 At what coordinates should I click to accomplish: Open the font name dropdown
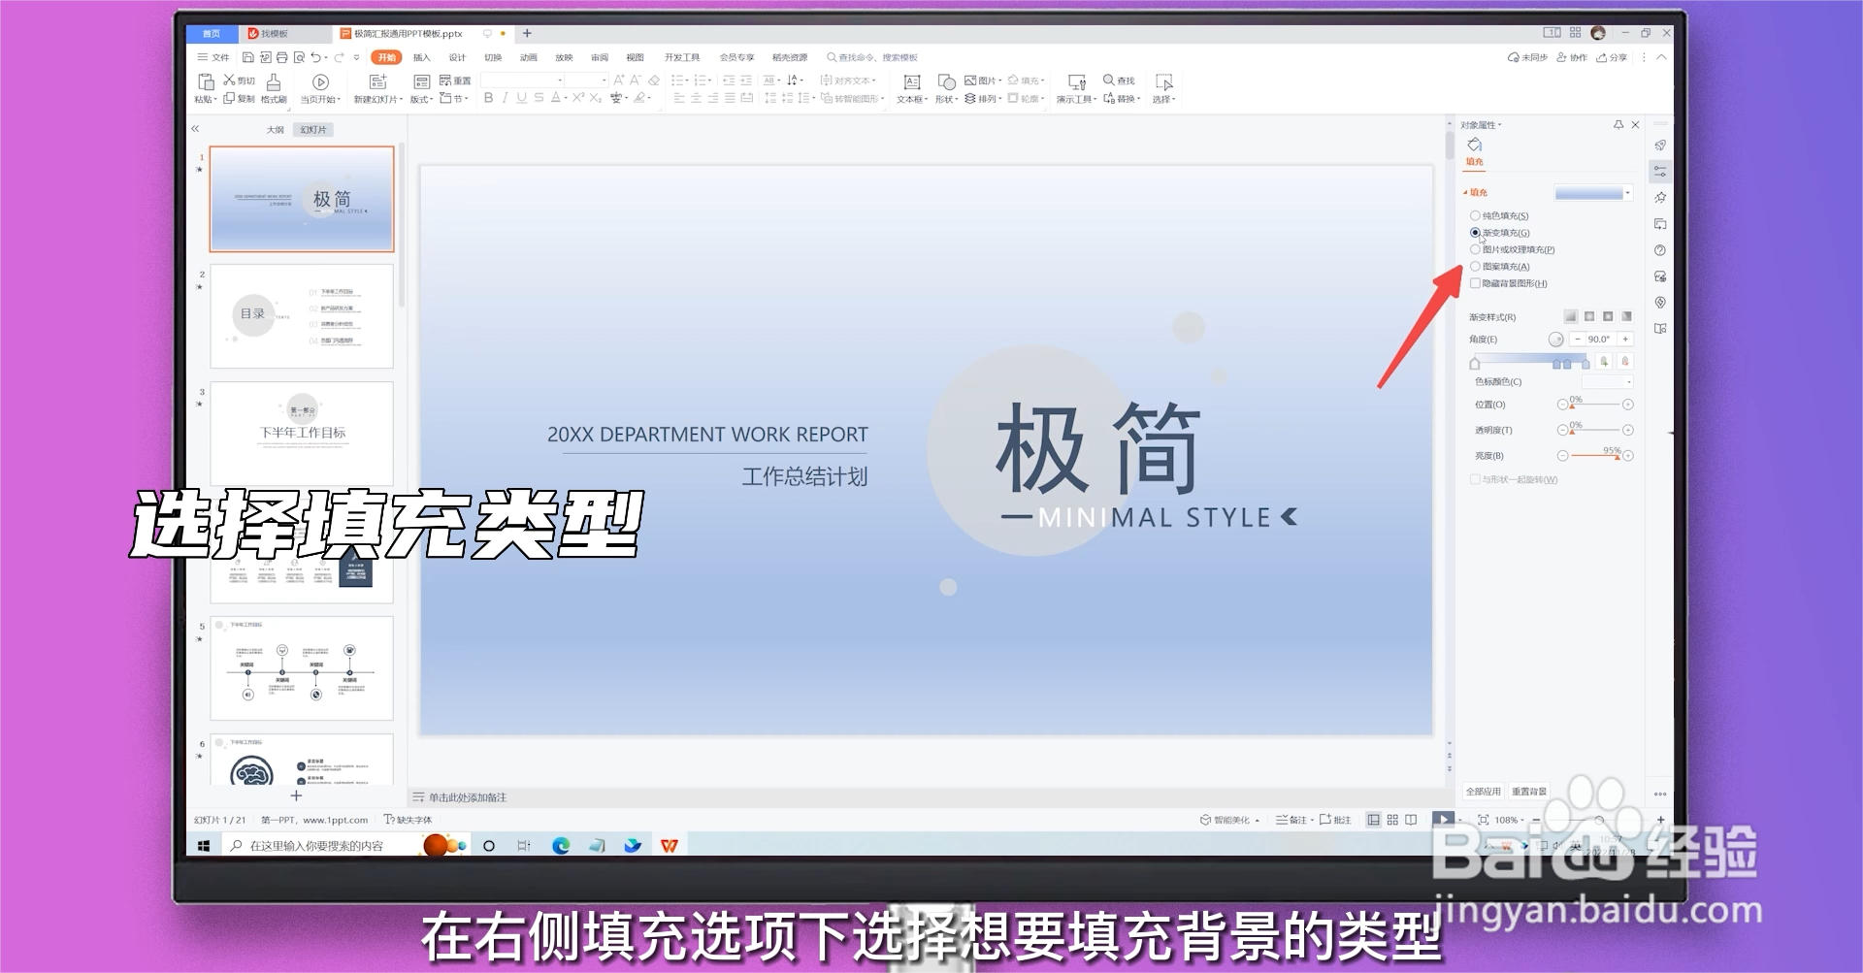coord(560,81)
